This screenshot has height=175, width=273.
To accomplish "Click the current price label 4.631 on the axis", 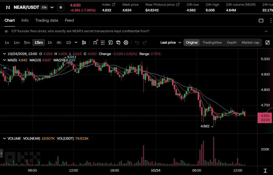I will 265,118.
